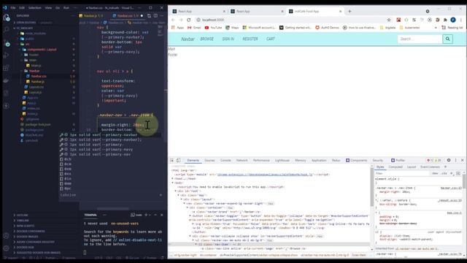Expand the Outline section
The image size is (467, 263).
(x=22, y=215)
